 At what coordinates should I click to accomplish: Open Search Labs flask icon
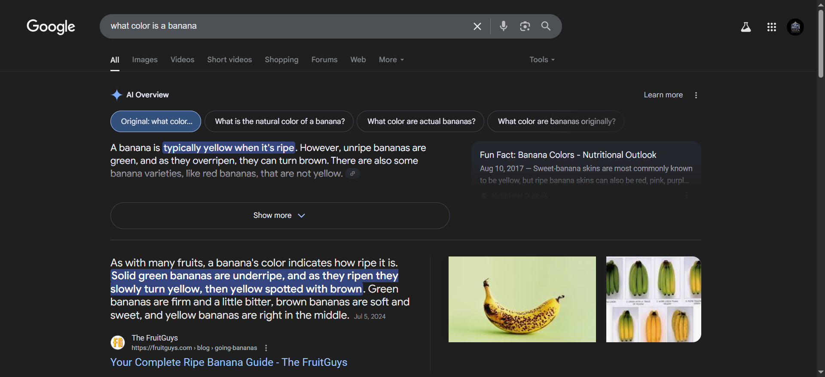(746, 27)
